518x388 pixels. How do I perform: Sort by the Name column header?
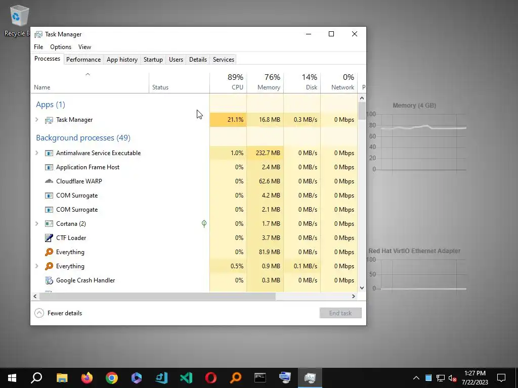coord(90,82)
